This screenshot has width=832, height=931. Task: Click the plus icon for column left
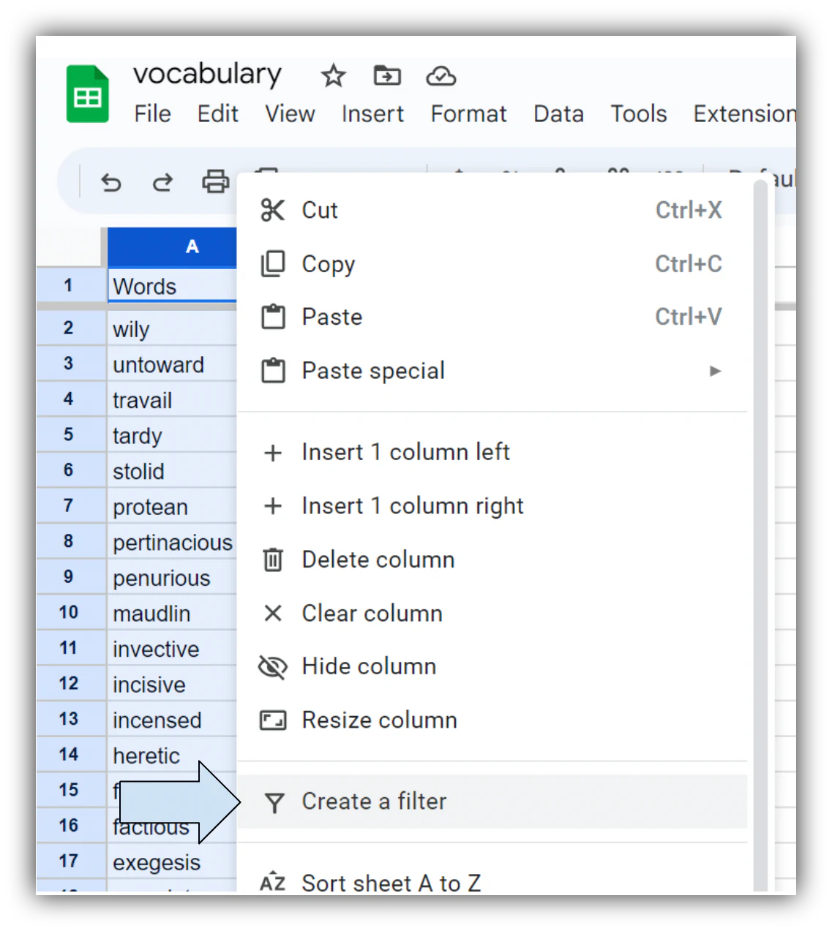[x=273, y=453]
